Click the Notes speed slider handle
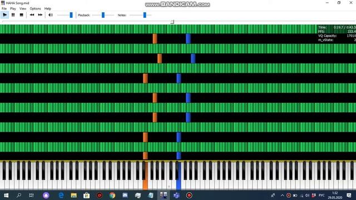 pos(145,15)
